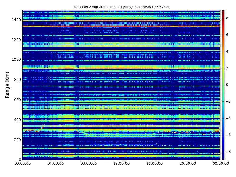Click the dark blue bottom of the colorbar
236x177 pixels.
pyautogui.click(x=223, y=158)
